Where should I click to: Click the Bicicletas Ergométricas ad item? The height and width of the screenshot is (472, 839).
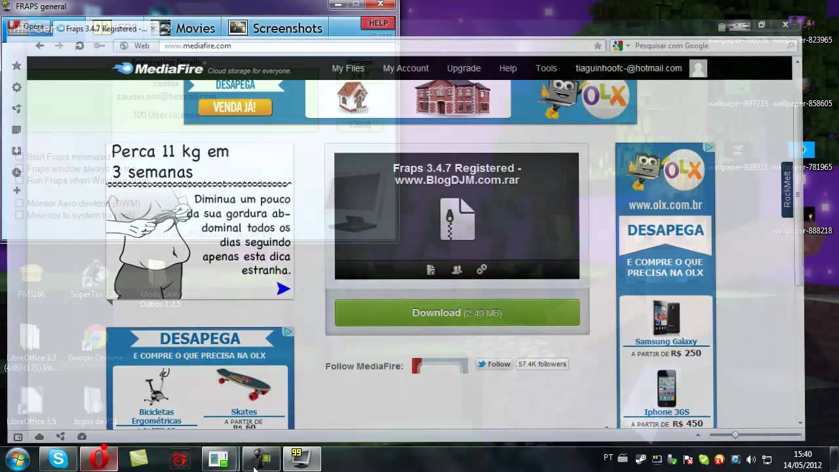(x=156, y=416)
